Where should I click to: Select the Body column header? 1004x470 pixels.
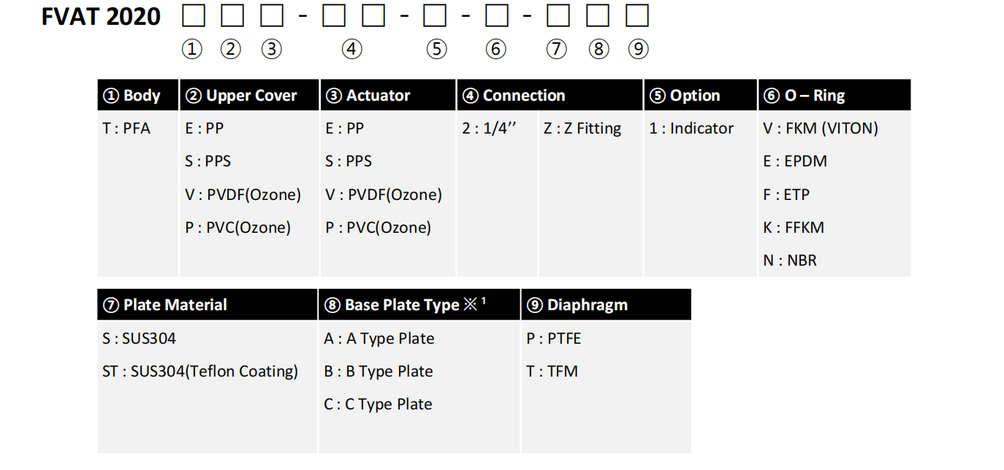tap(138, 95)
